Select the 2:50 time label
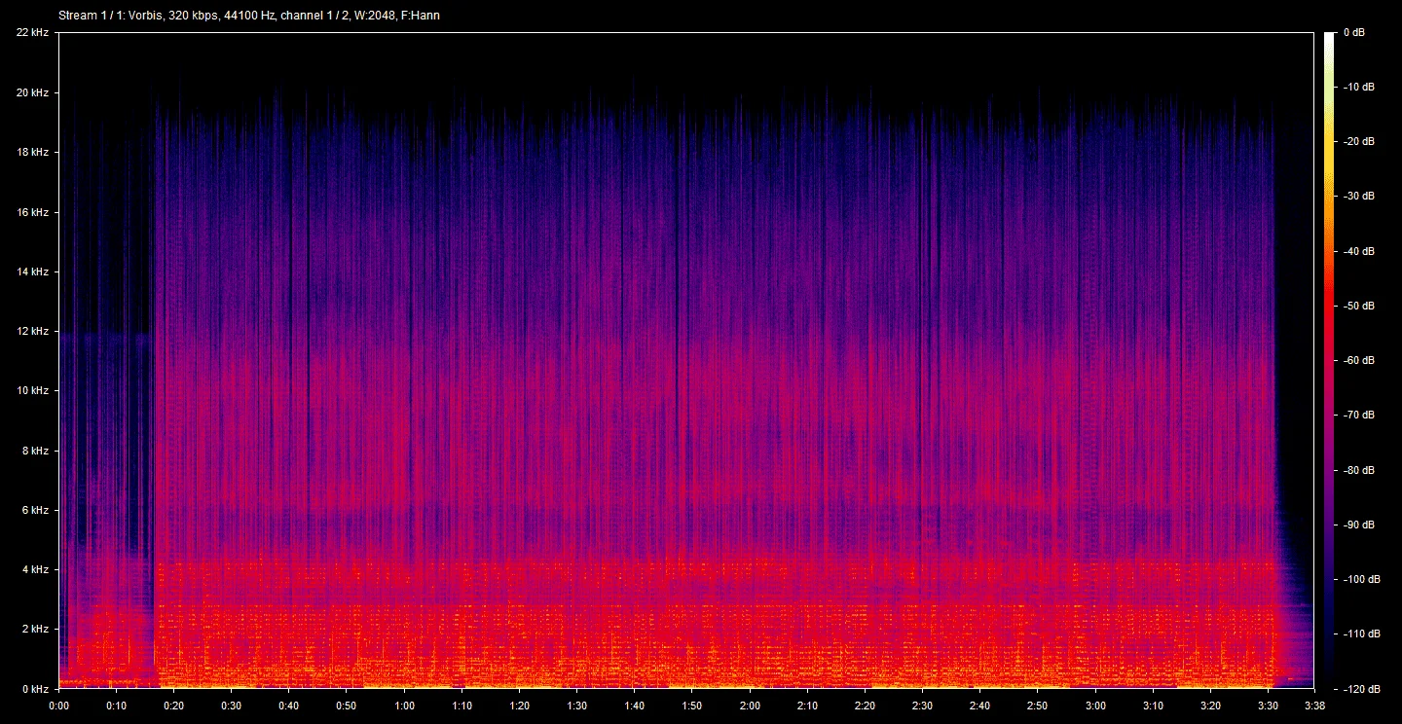This screenshot has width=1402, height=724. [x=1038, y=706]
